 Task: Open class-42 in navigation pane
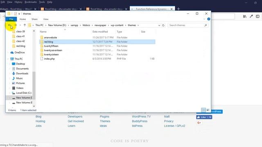(20, 41)
